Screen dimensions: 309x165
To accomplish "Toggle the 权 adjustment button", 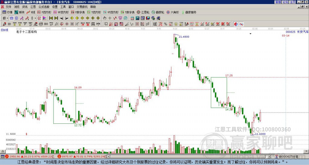I will pos(39,18).
